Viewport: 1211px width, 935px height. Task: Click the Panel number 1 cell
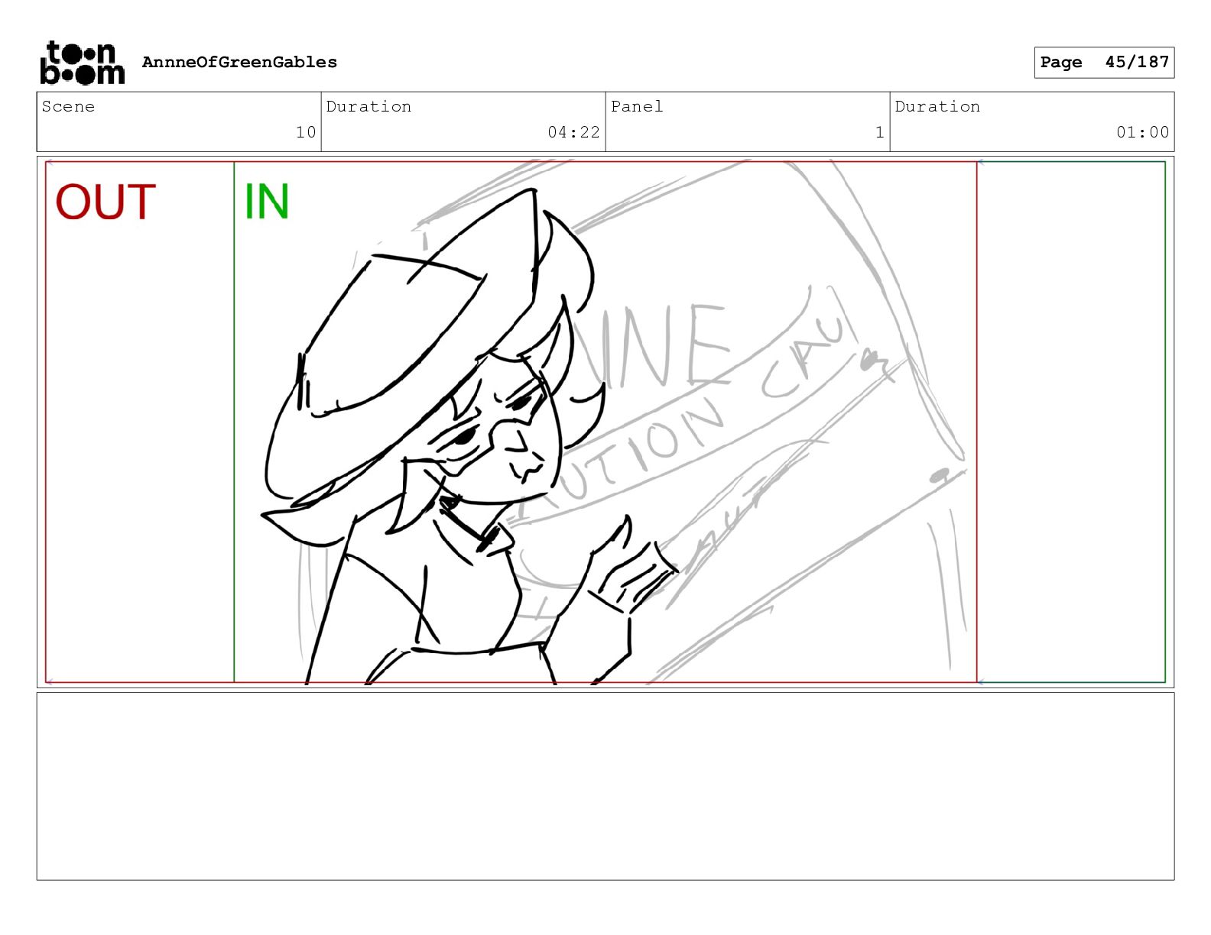tap(748, 122)
